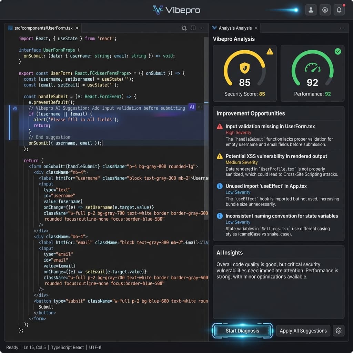This screenshot has width=353, height=353.
Task: Open the editor overflow menu with three dots
Action: click(x=201, y=28)
